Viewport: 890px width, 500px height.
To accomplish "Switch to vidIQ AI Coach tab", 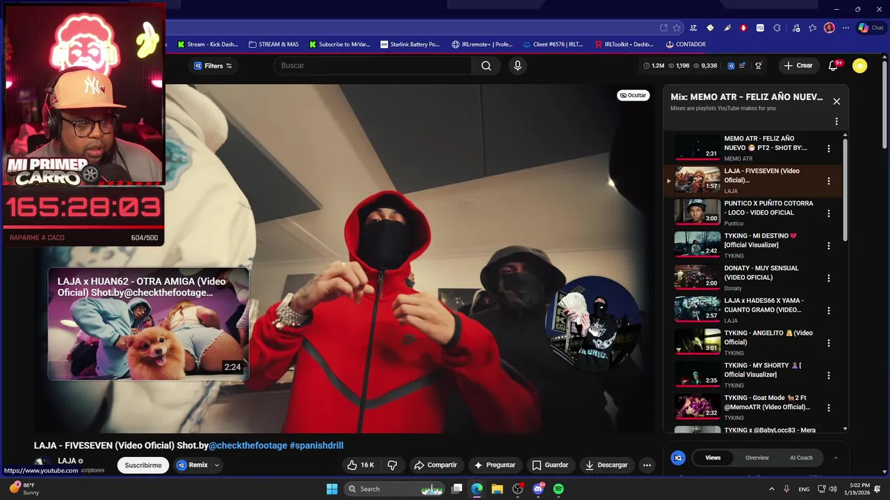I will pos(801,458).
